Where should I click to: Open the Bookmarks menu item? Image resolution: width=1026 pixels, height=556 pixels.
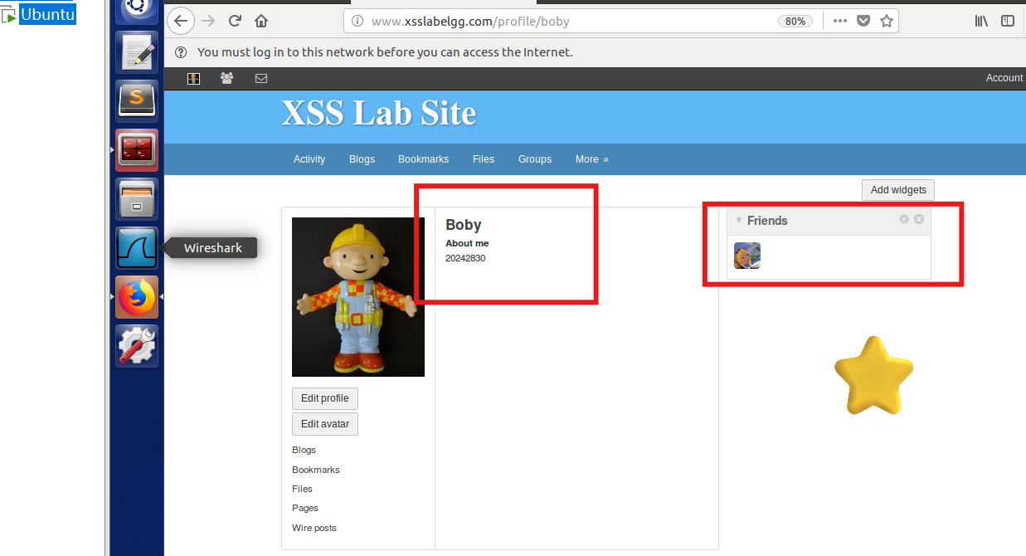(423, 159)
